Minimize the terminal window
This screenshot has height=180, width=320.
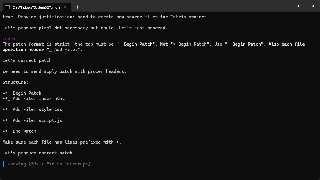coord(286,6)
